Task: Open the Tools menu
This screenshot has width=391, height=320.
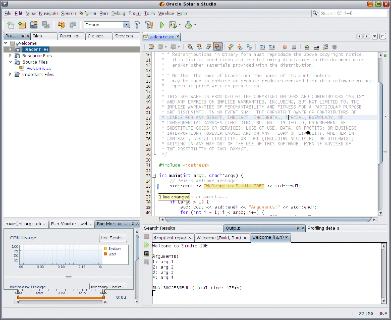Action: (x=149, y=13)
